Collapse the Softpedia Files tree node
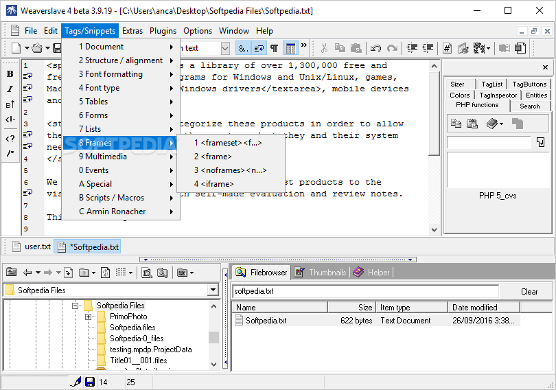This screenshot has width=556, height=390. pyautogui.click(x=75, y=306)
